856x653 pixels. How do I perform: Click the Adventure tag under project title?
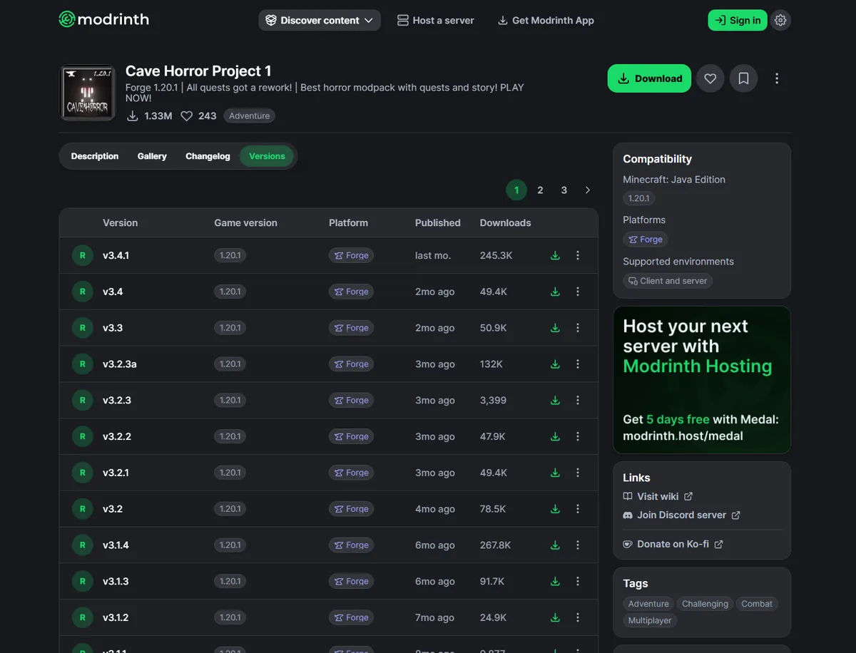pyautogui.click(x=249, y=115)
